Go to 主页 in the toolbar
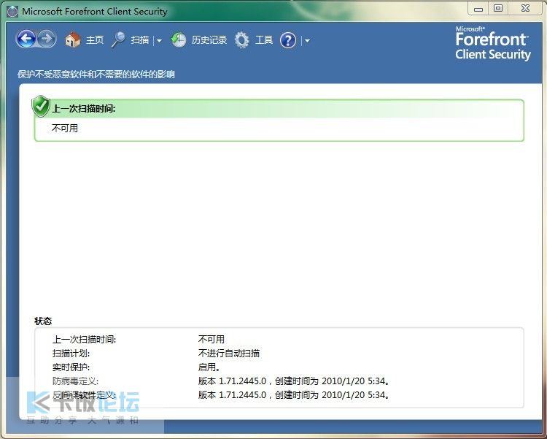The height and width of the screenshot is (439, 547). pyautogui.click(x=95, y=40)
